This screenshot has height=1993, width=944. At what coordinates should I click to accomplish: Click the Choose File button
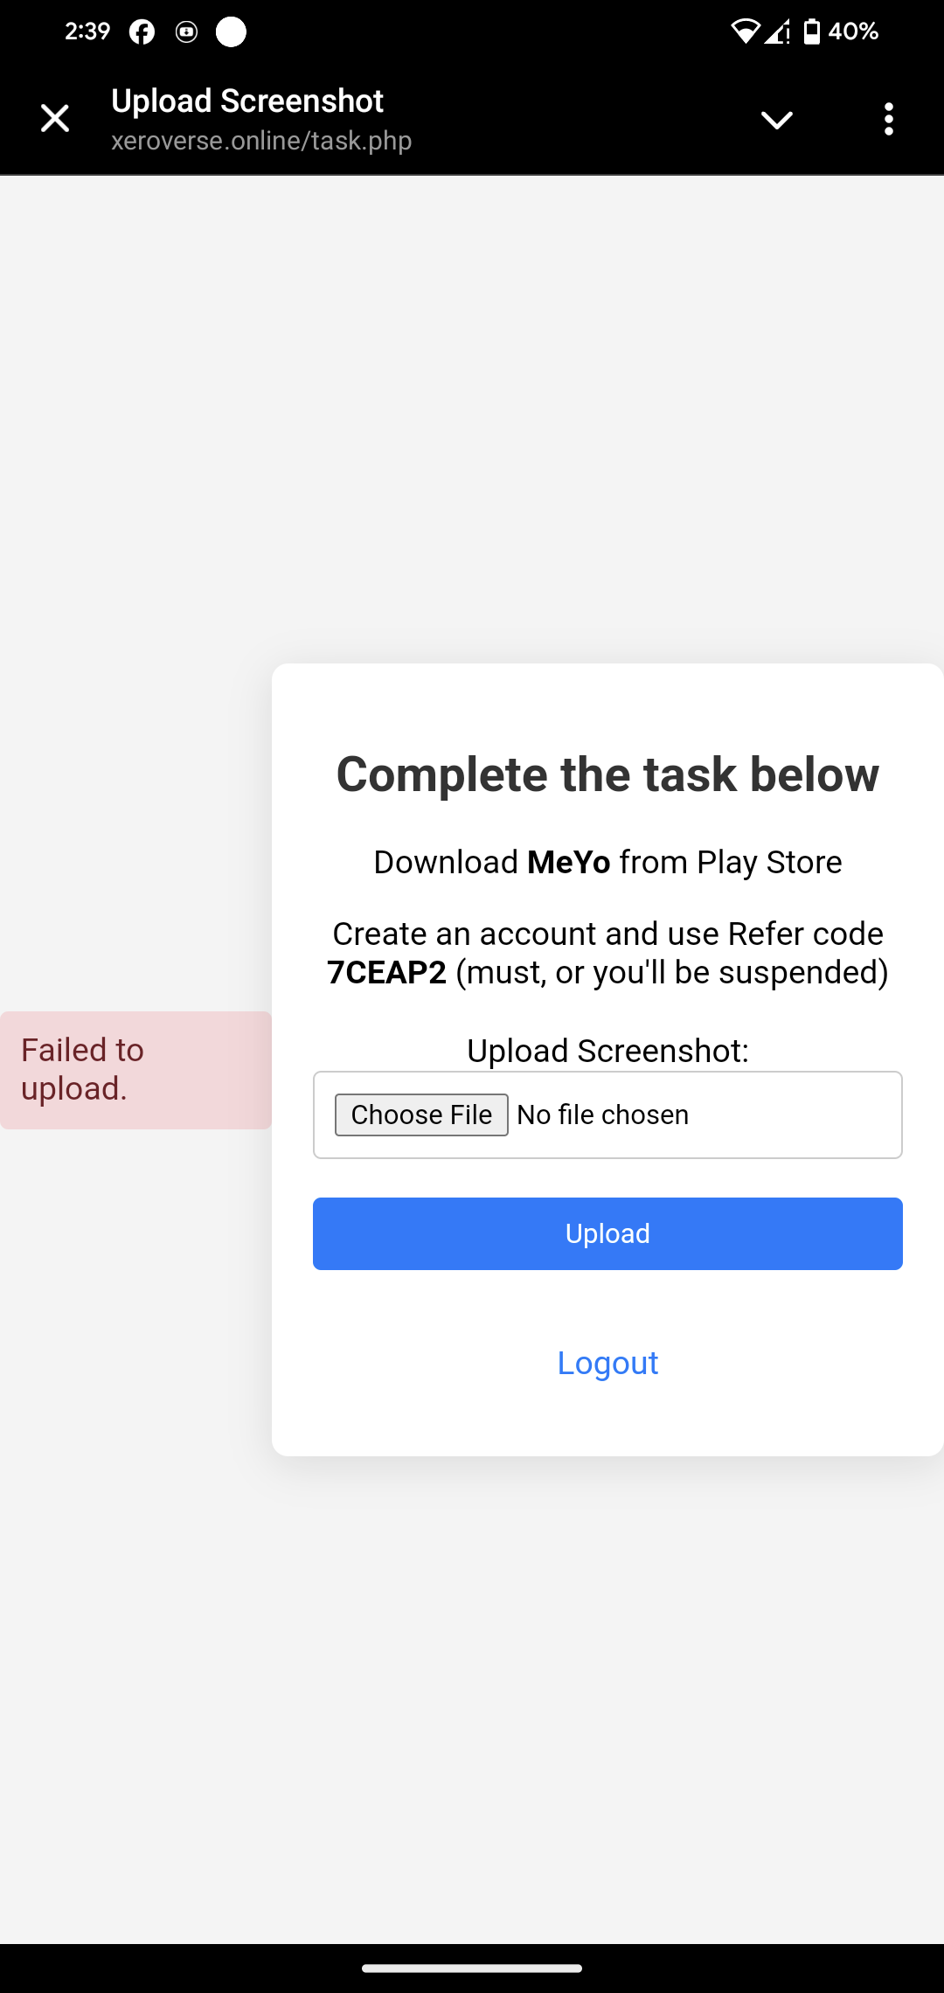tap(421, 1115)
